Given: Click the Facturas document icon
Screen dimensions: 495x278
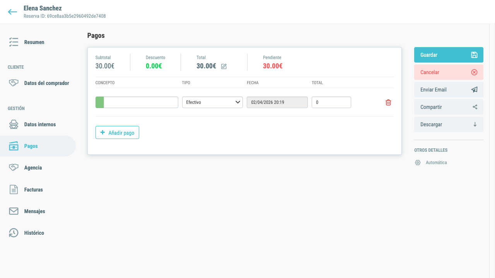Looking at the screenshot, I should 14,190.
